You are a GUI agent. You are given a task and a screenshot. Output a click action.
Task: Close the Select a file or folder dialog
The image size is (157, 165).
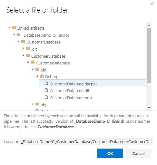pos(152,4)
